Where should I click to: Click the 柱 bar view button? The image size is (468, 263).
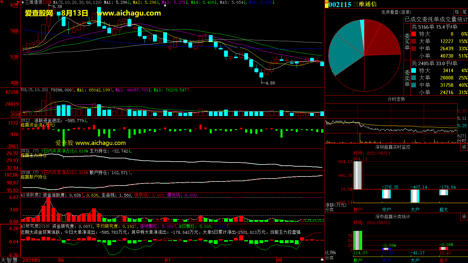(457, 12)
